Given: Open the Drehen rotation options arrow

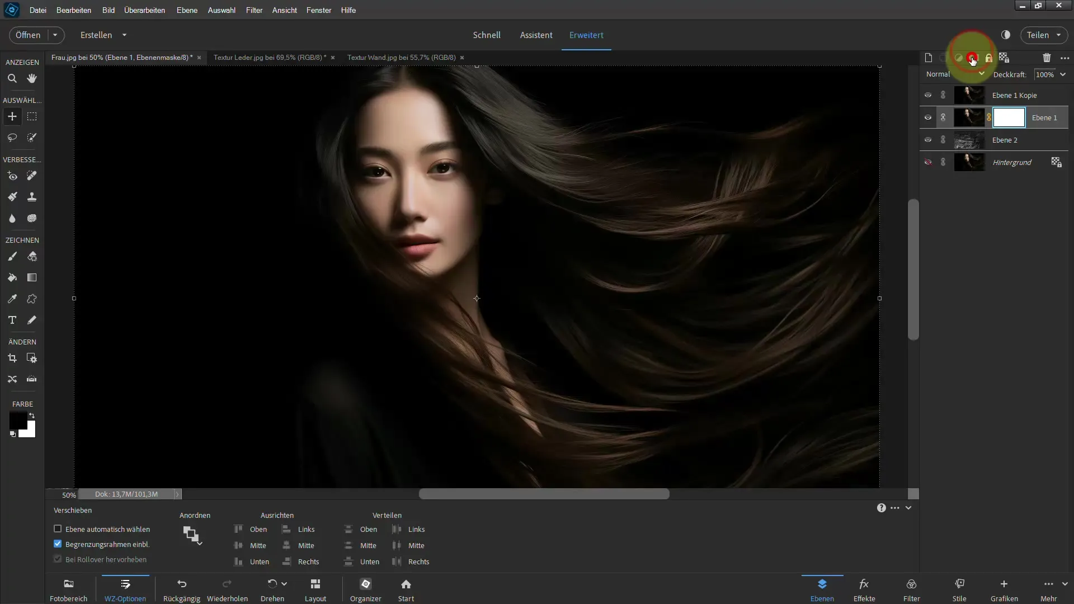Looking at the screenshot, I should 284,584.
